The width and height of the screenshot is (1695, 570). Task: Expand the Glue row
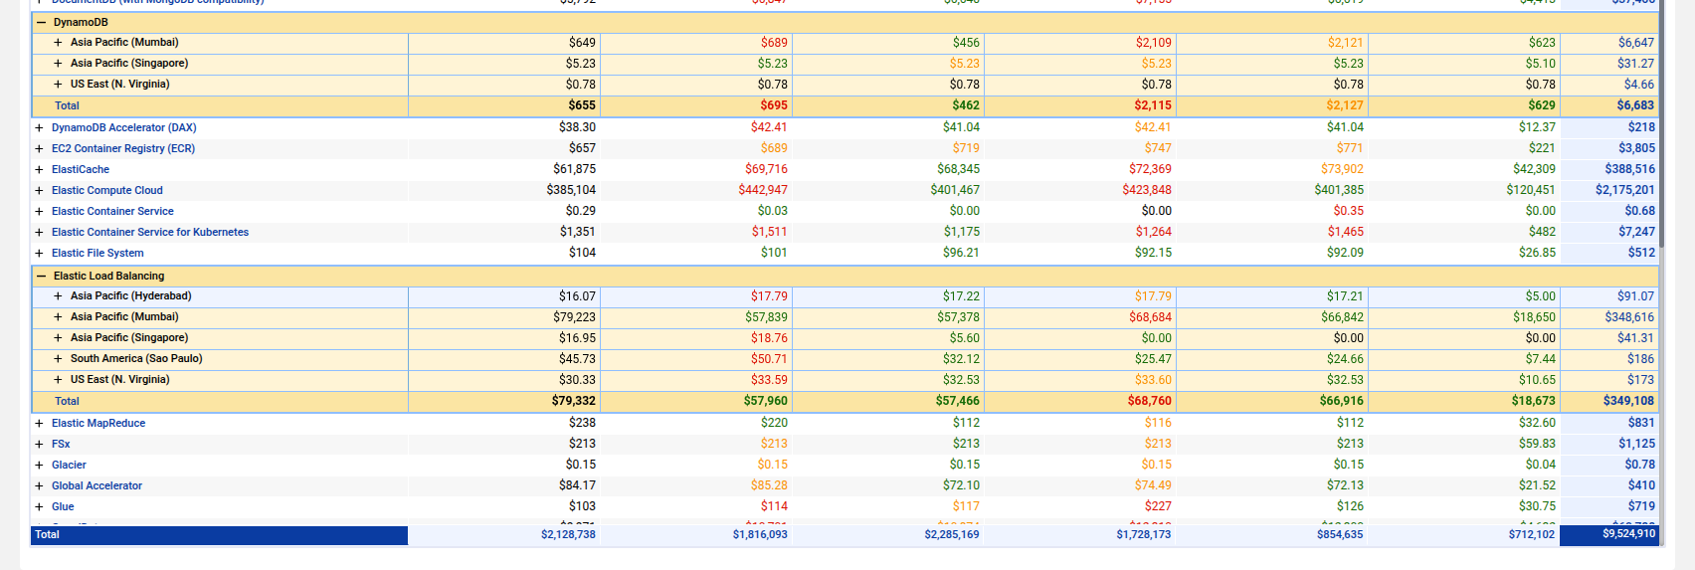[39, 506]
